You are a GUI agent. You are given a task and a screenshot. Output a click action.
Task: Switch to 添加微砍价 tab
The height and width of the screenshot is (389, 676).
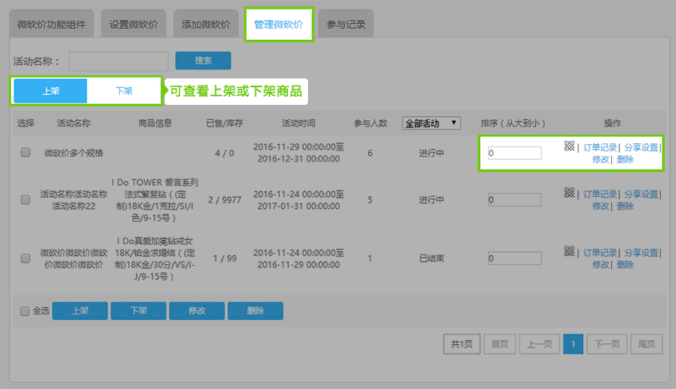(206, 25)
